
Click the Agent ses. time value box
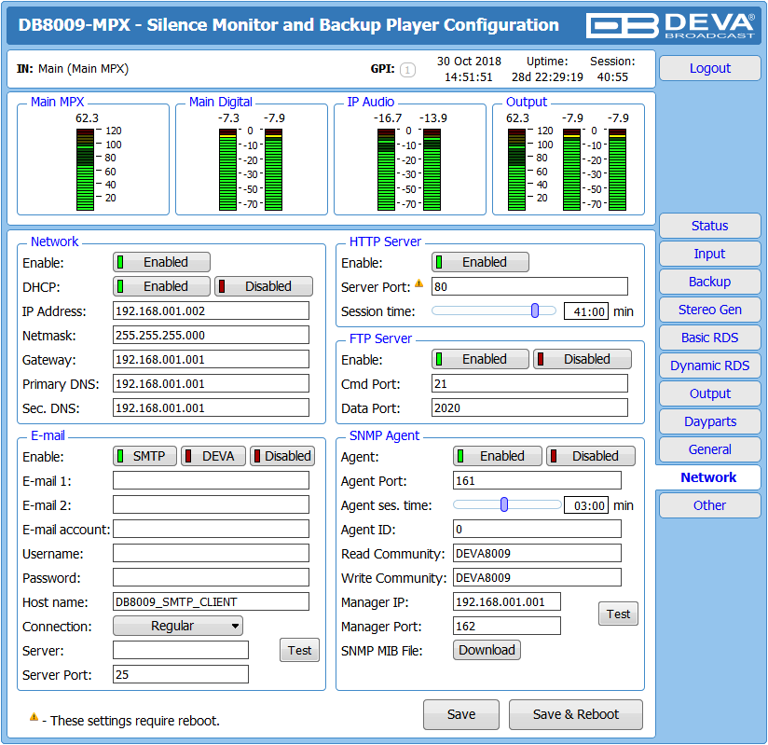(586, 505)
